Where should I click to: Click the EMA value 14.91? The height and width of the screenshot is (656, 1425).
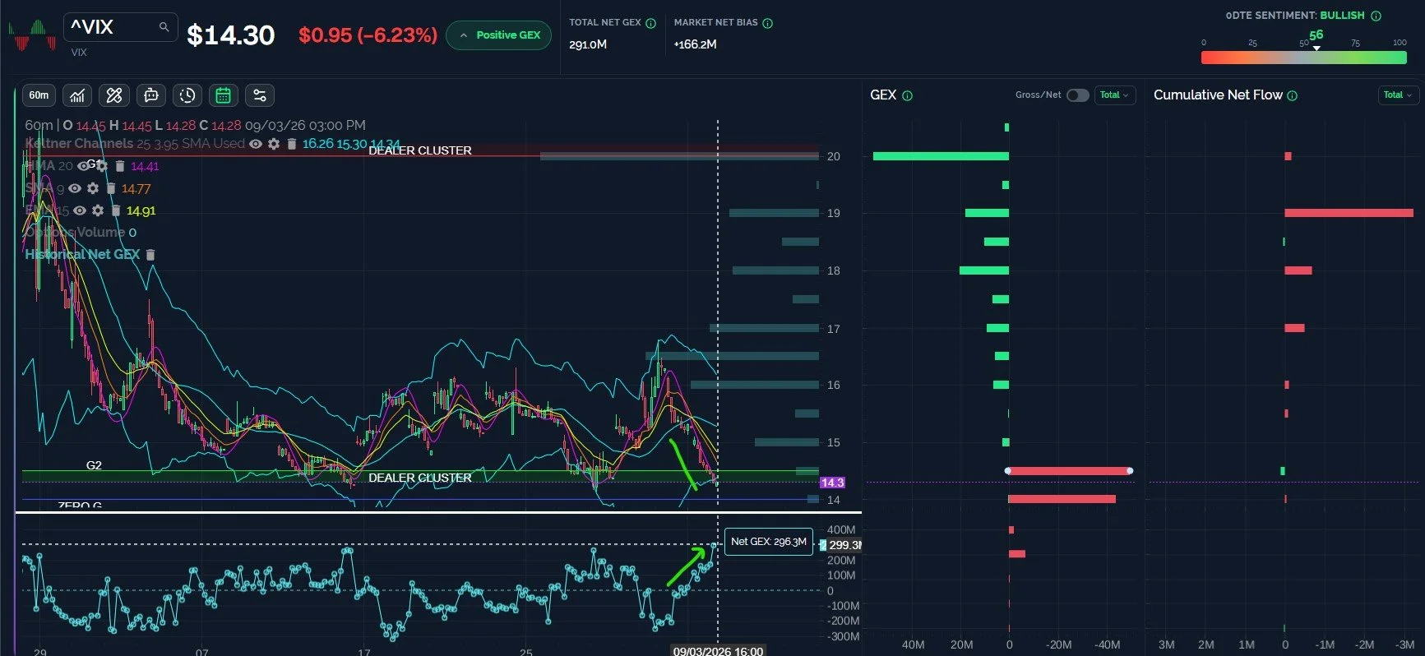coord(141,211)
